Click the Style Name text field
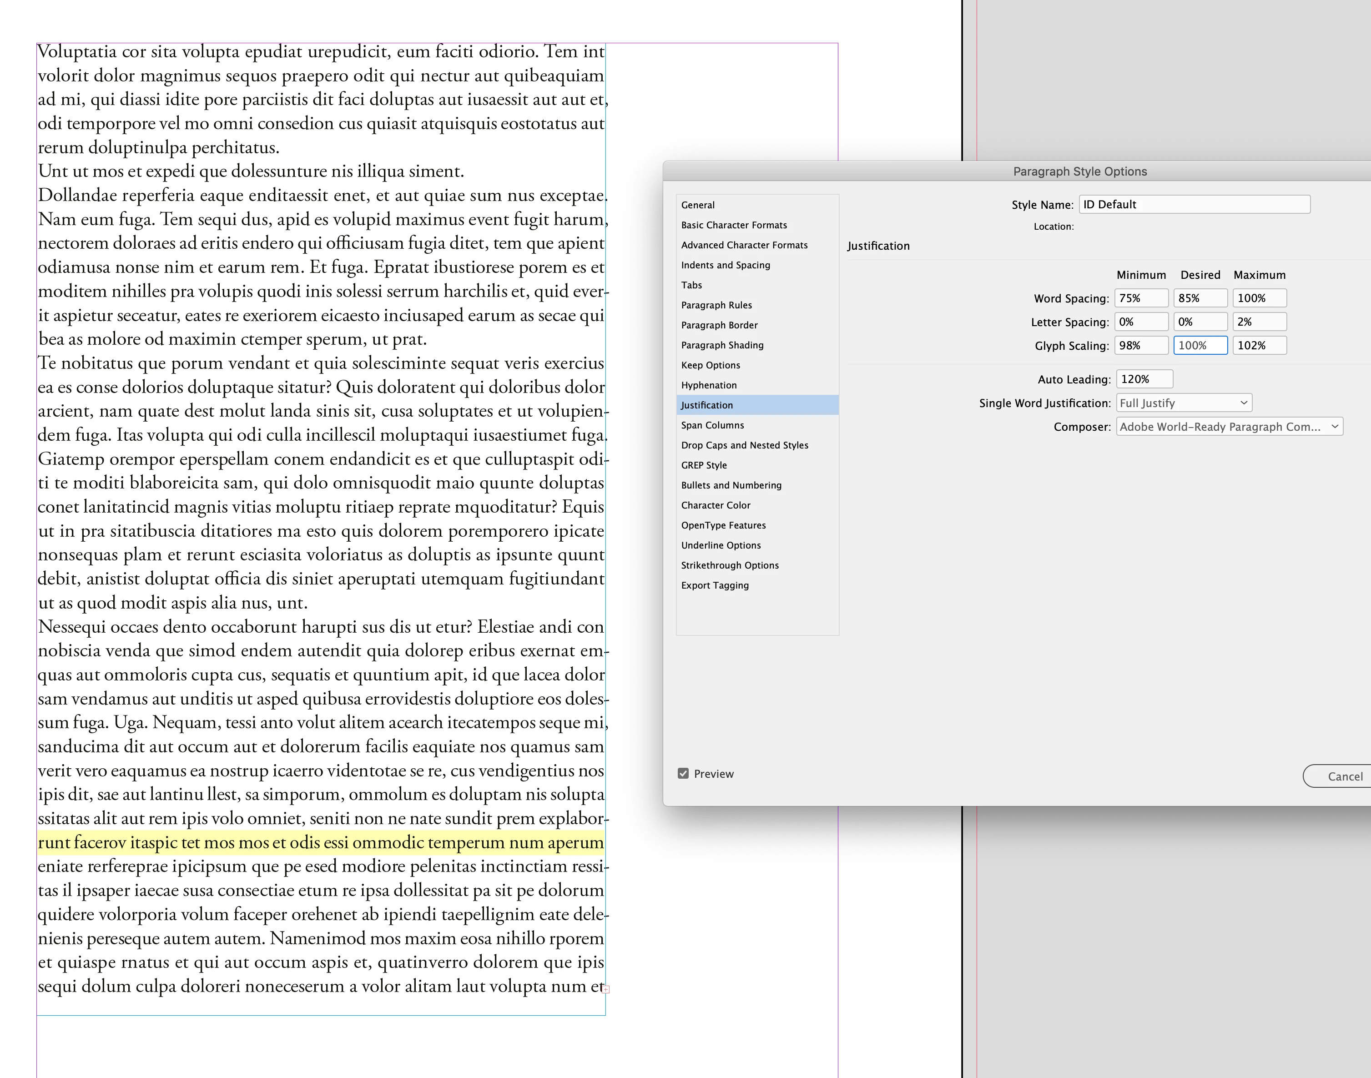 click(x=1194, y=205)
